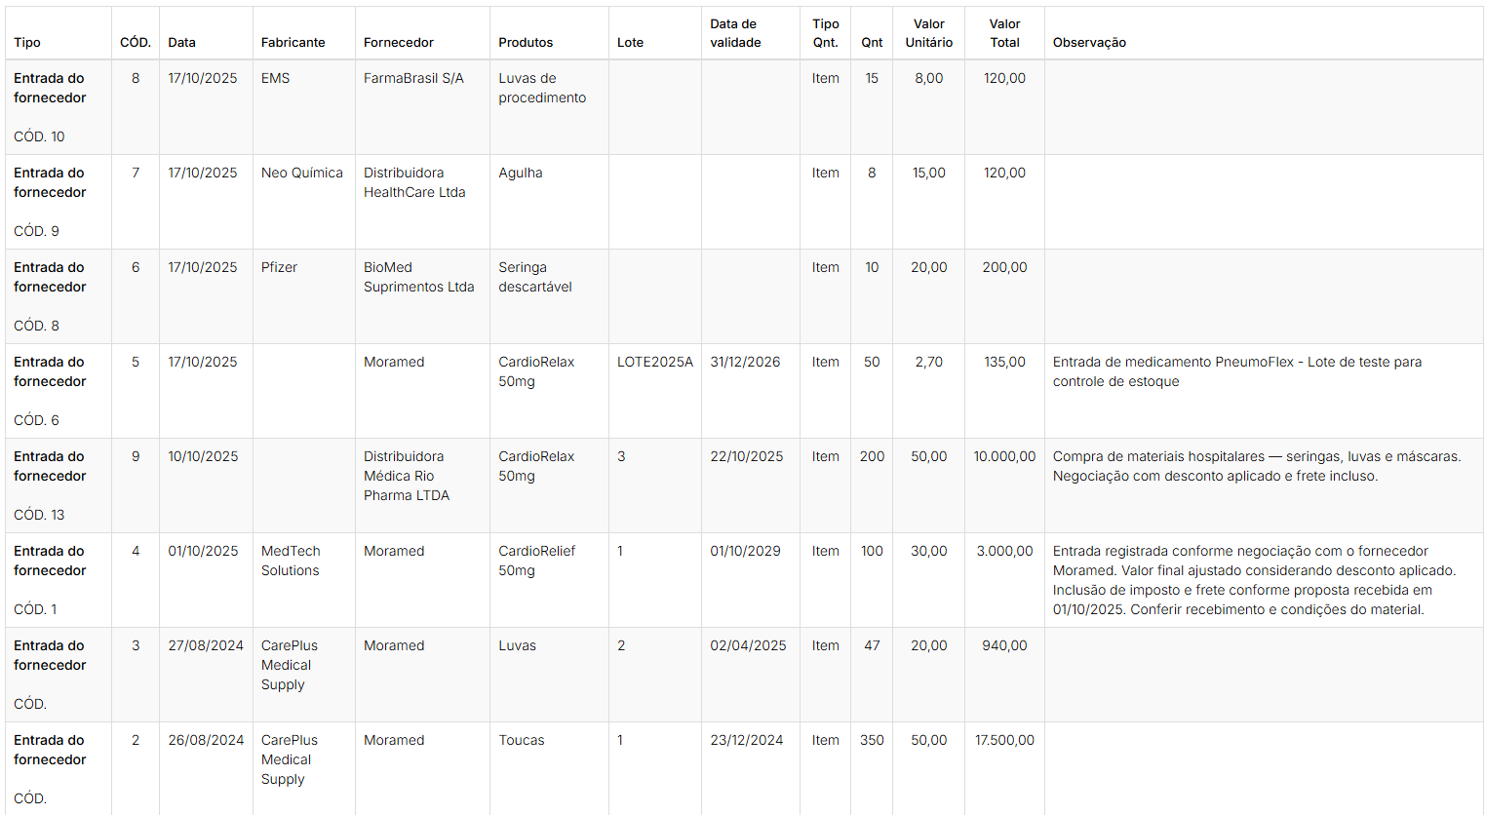The height and width of the screenshot is (815, 1485).
Task: Click the Seringa descartável product cell
Action: [534, 277]
